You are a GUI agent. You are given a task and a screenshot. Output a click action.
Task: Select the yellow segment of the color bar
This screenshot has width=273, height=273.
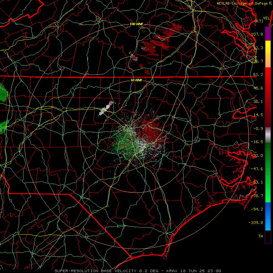[x=268, y=54]
